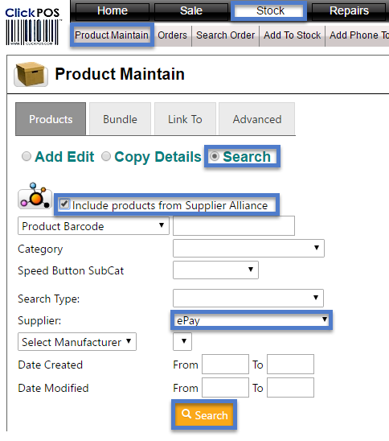Click the Product Barcode text input field
The image size is (389, 441).
point(234,226)
